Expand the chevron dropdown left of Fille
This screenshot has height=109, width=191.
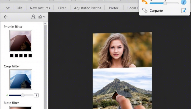8,8
